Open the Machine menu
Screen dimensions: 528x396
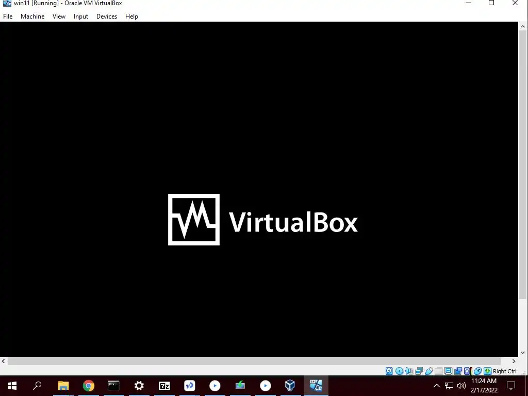[32, 16]
